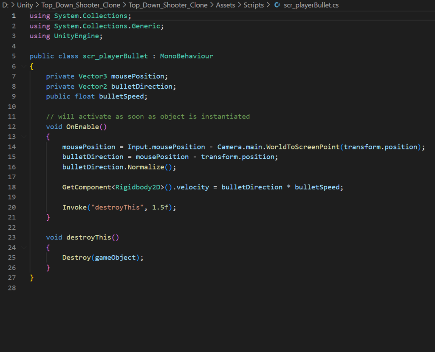Image resolution: width=435 pixels, height=352 pixels.
Task: Select the Top_Down_Shooter_Clone breadcrumb directly before Assets
Action: click(x=168, y=6)
